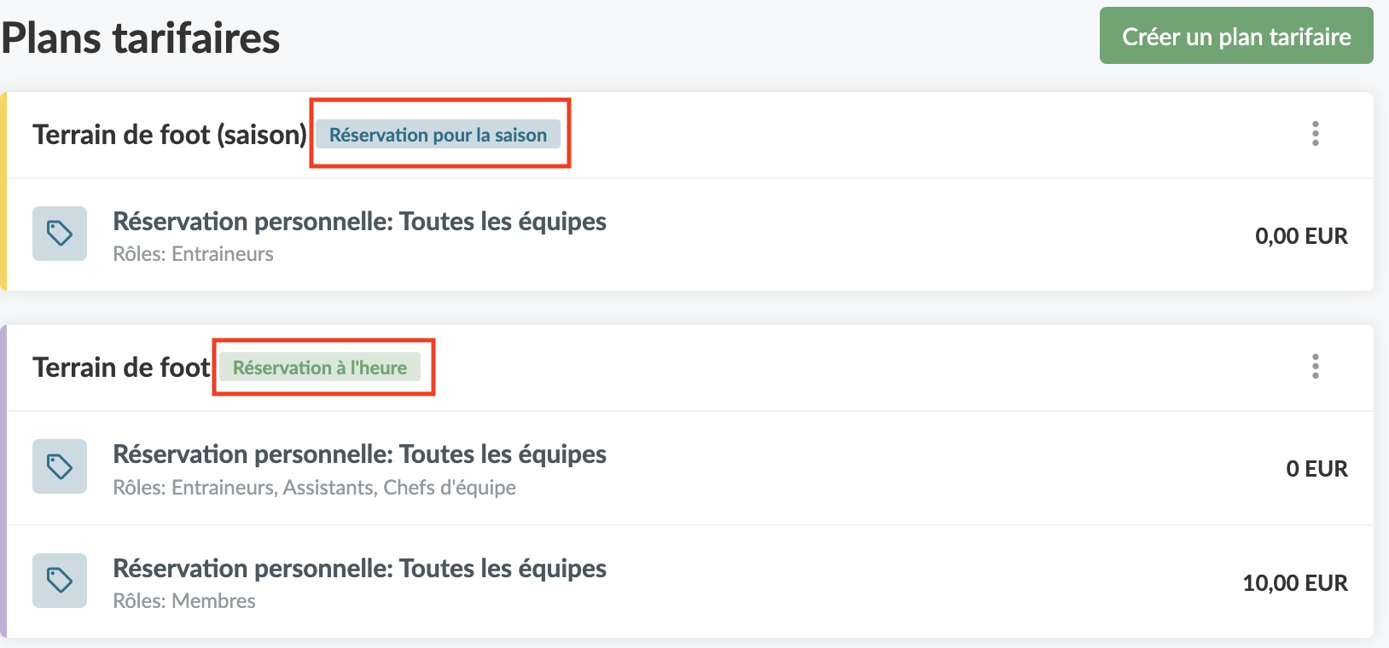Image resolution: width=1389 pixels, height=648 pixels.
Task: Click the "Rôles: Membres" subtitle
Action: [184, 601]
